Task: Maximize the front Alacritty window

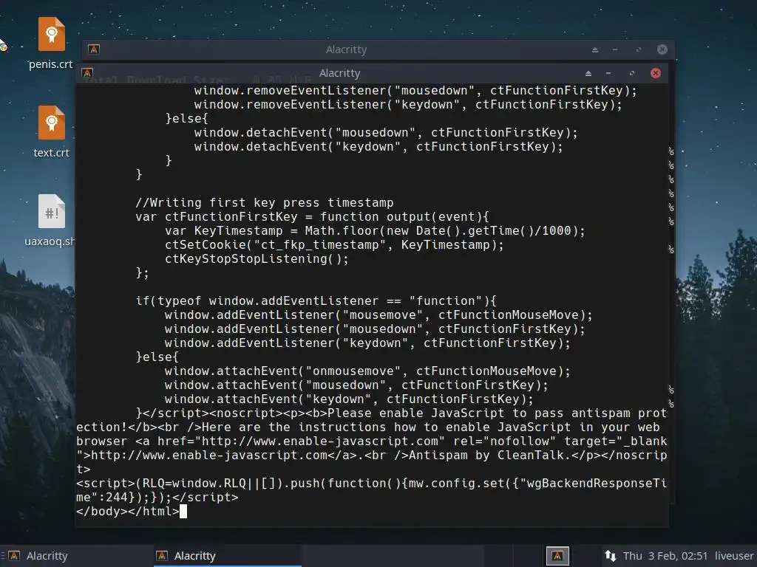Action: tap(632, 73)
